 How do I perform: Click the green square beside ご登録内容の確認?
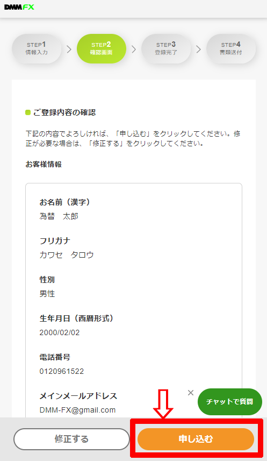[x=28, y=112]
